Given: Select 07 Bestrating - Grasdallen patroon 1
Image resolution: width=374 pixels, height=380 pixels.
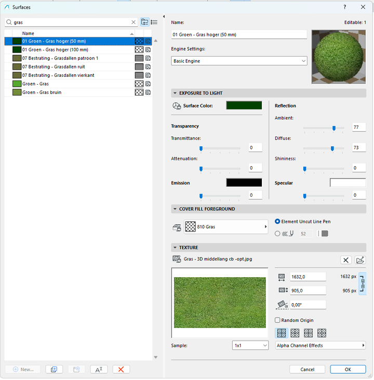Looking at the screenshot, I should pyautogui.click(x=78, y=58).
